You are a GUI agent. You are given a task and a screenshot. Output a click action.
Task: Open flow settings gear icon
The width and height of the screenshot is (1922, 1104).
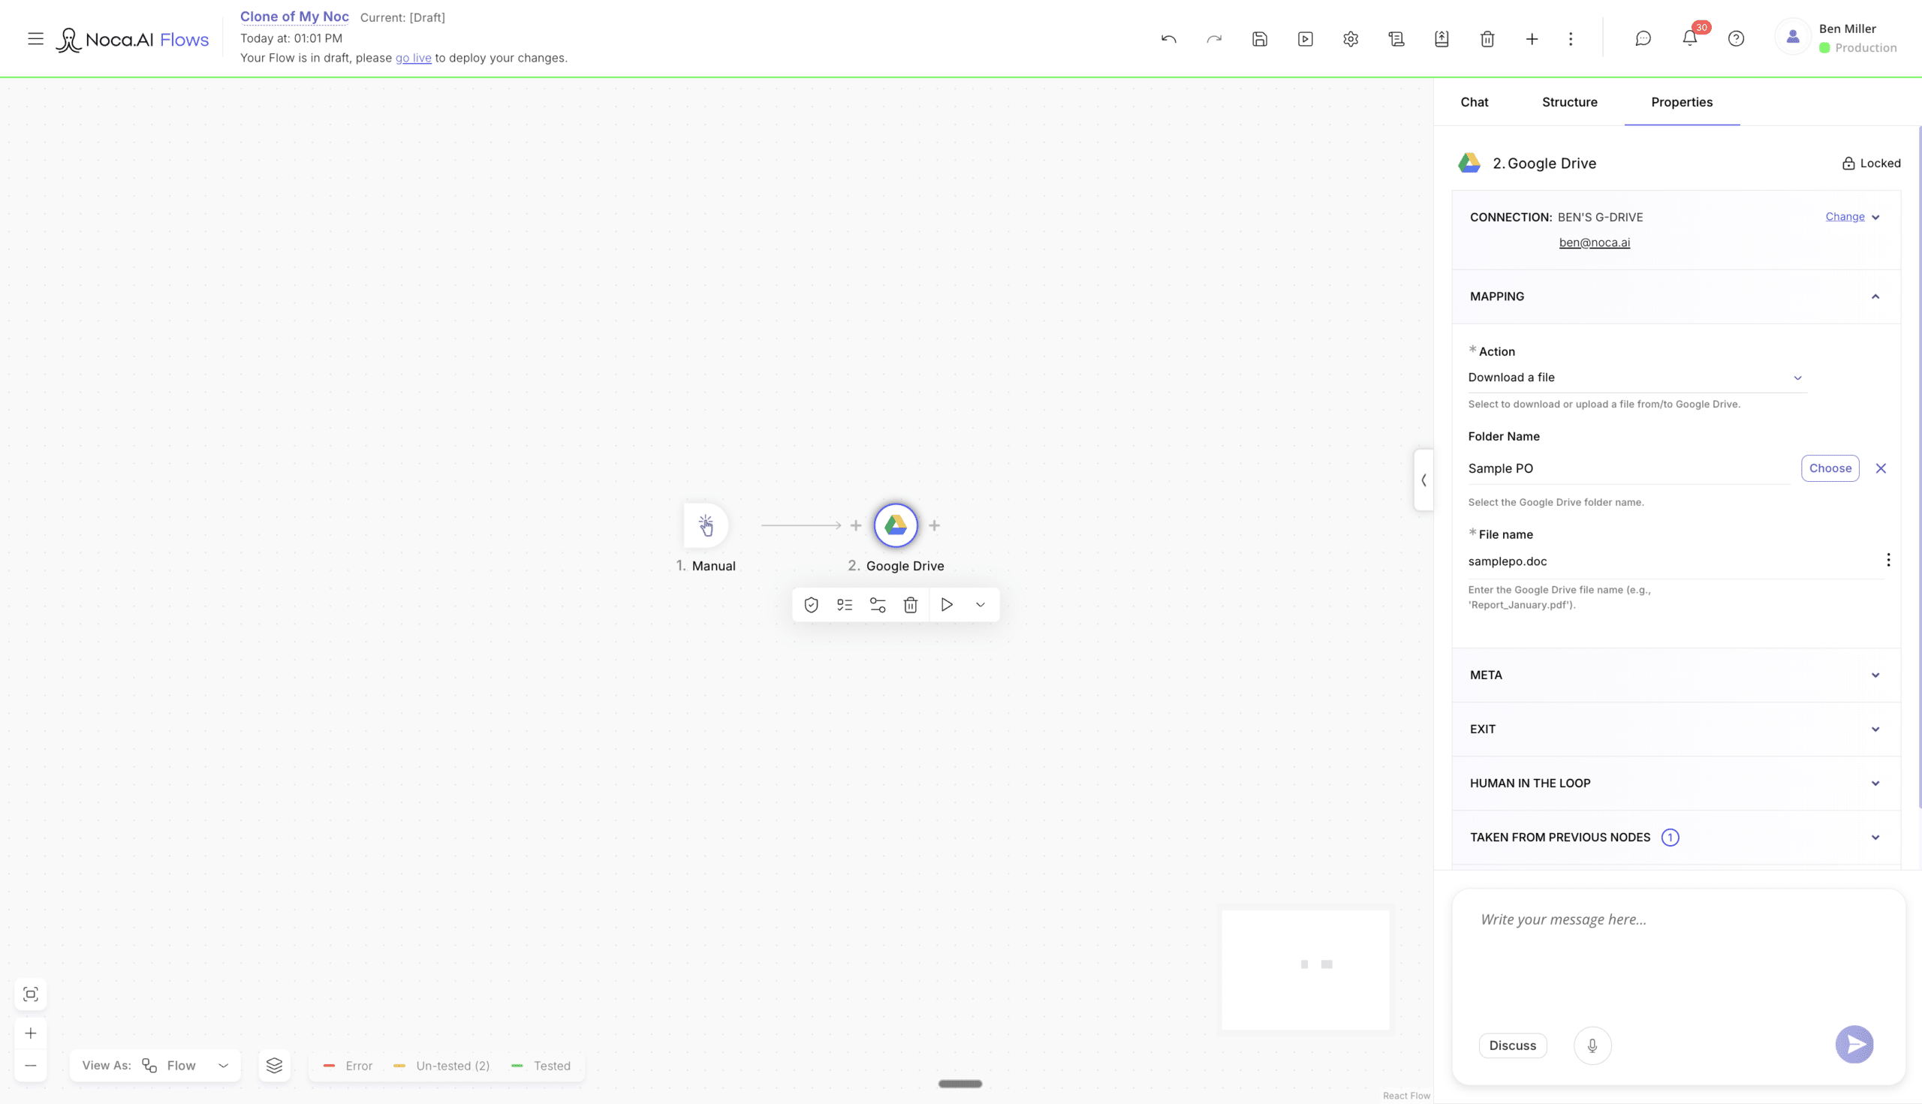pos(1350,39)
